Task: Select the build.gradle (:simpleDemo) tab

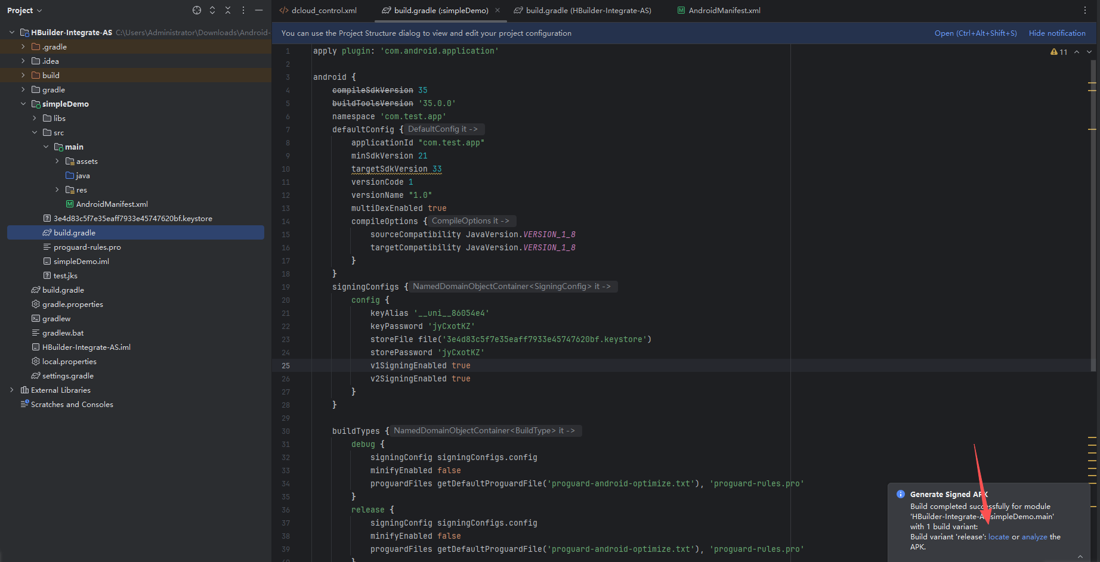Action: pyautogui.click(x=441, y=10)
